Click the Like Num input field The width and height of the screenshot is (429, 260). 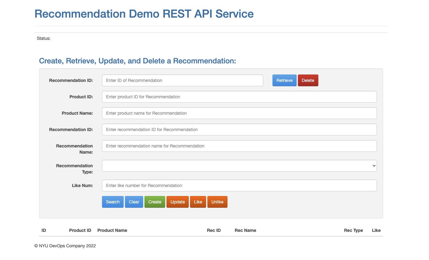coord(239,185)
